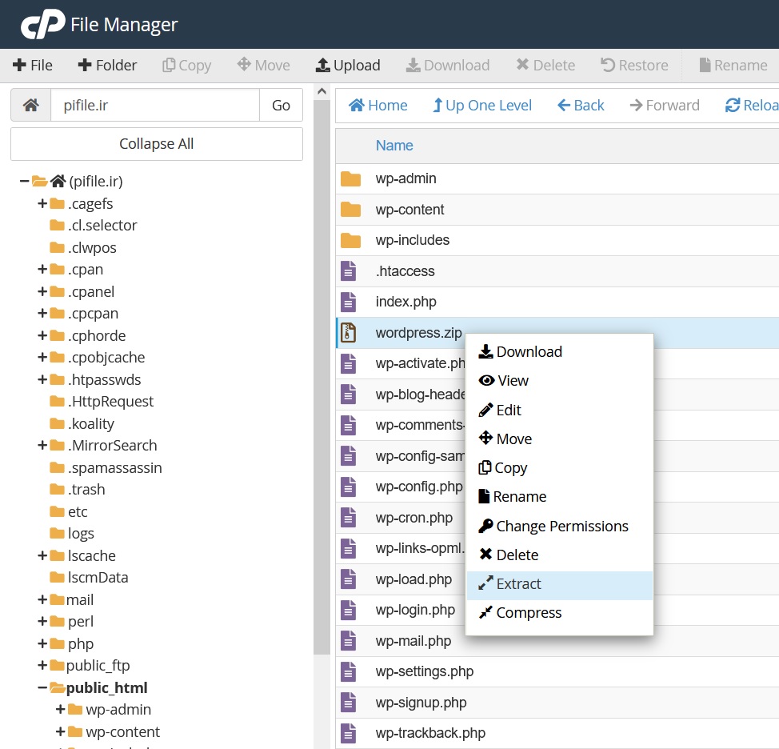Select wp-mail.php in file list

(413, 641)
